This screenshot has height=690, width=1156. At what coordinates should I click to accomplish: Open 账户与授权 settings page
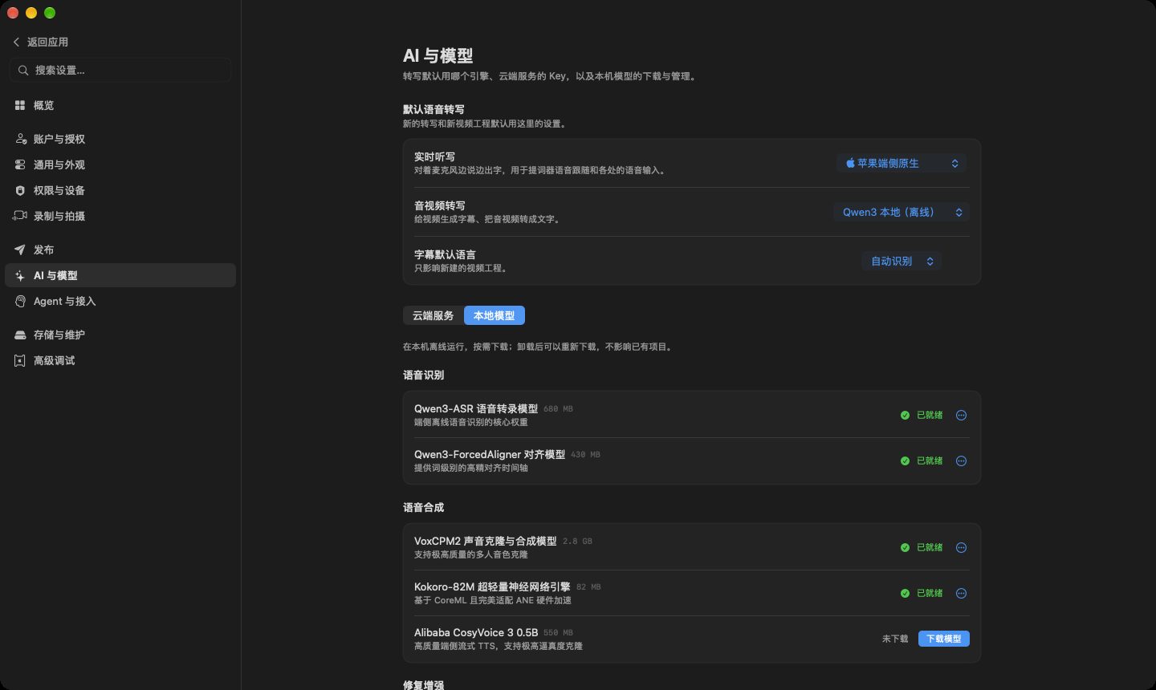120,139
